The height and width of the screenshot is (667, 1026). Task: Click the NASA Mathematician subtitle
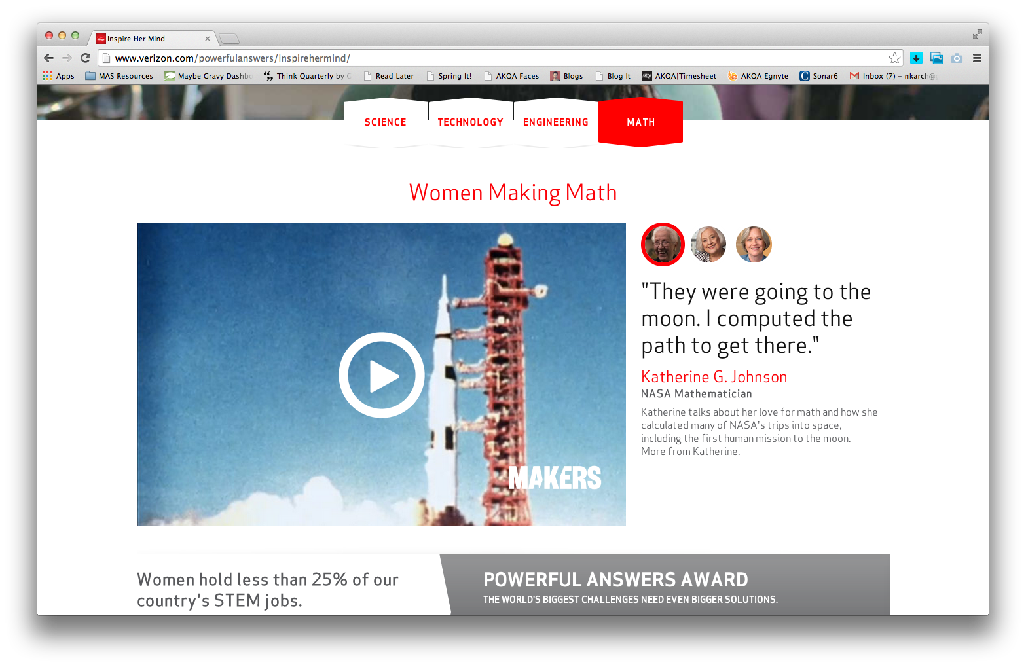(x=697, y=394)
